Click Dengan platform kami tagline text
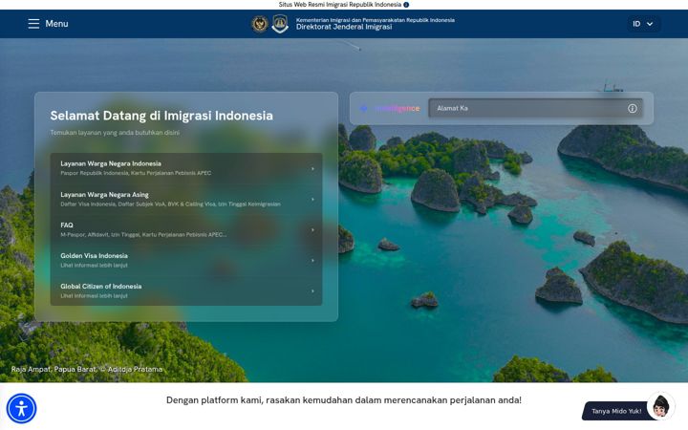This screenshot has height=430, width=688. 344,400
